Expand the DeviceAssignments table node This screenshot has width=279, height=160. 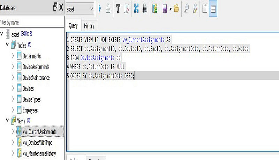13,67
